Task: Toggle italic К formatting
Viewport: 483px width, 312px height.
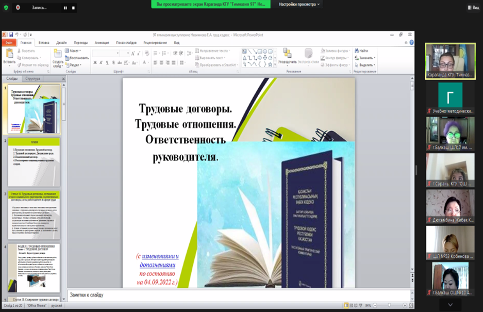Action: tap(101, 63)
